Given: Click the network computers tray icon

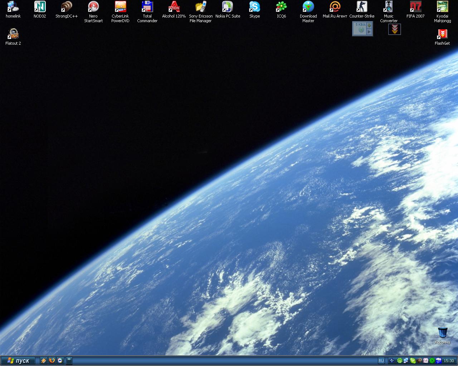Looking at the screenshot, I should [x=406, y=361].
